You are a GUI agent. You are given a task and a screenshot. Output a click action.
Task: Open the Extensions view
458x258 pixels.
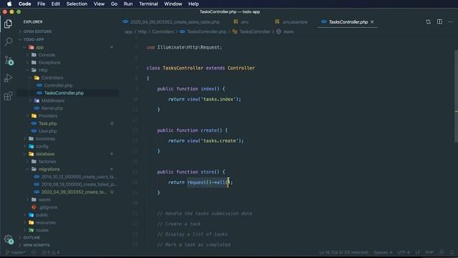point(8,96)
